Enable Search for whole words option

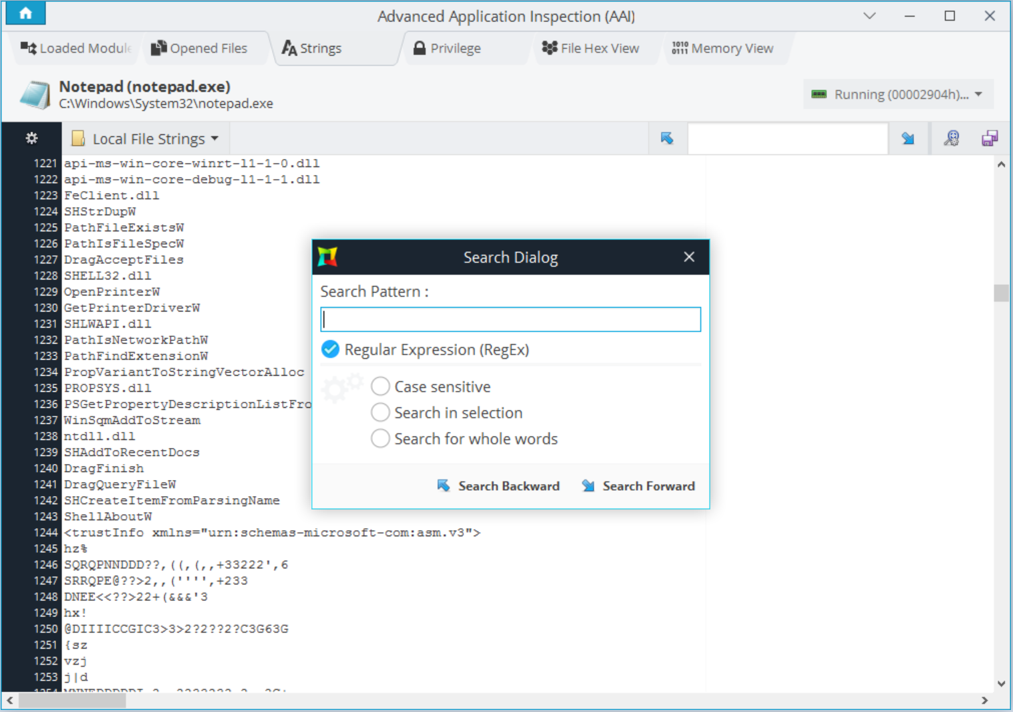coord(380,439)
